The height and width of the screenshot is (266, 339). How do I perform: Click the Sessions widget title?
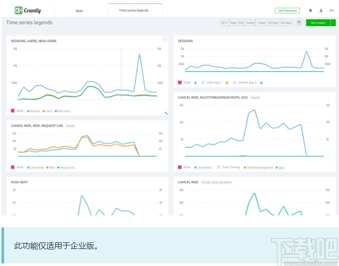tap(185, 41)
